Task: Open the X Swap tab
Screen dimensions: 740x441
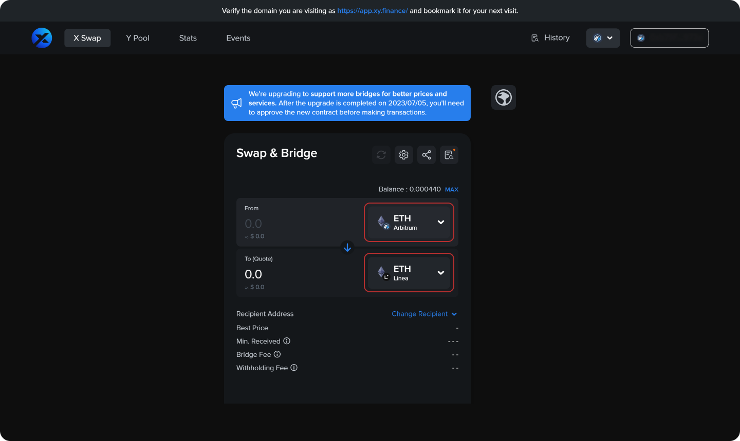Action: pyautogui.click(x=87, y=38)
